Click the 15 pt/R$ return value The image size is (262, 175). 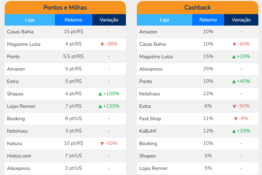coord(73,32)
